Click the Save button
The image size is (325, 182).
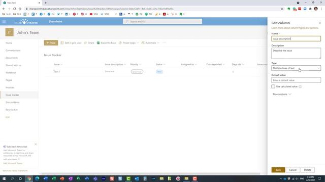278,170
